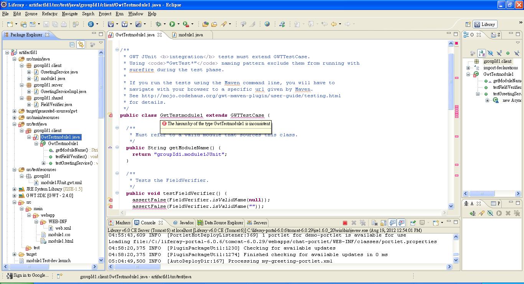The height and width of the screenshot is (284, 524).
Task: Collapse the Javadoc comment fold marker above class
Action: tap(117, 50)
